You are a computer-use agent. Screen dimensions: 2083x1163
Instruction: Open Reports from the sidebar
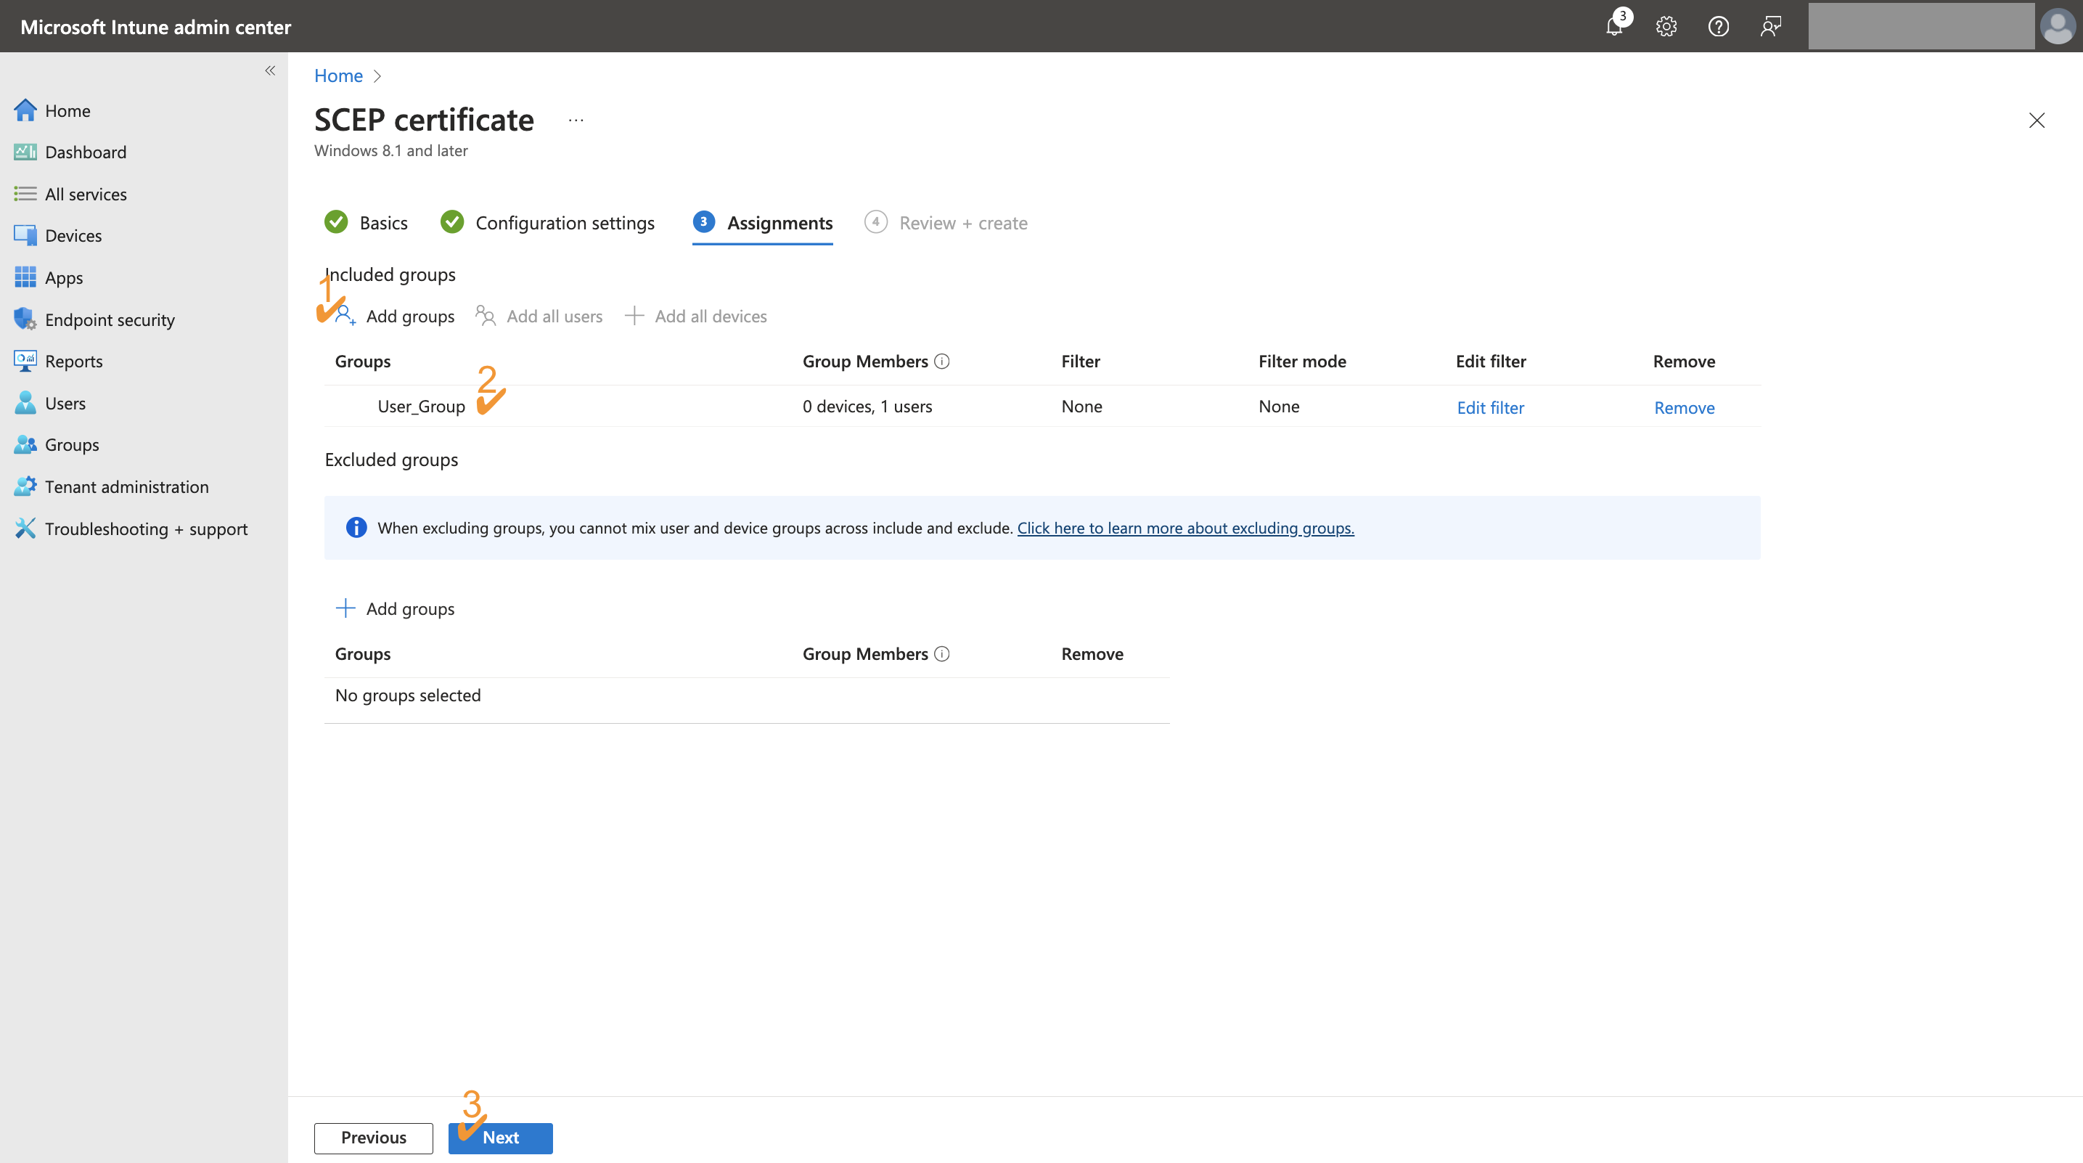coord(73,361)
